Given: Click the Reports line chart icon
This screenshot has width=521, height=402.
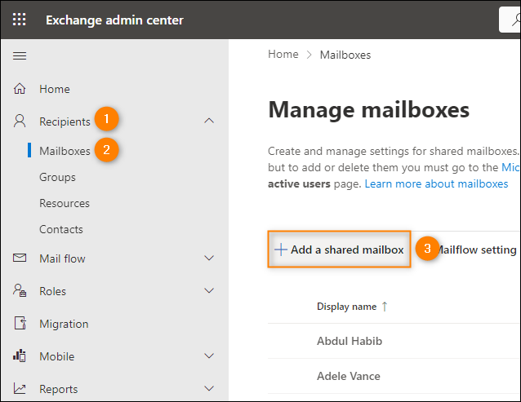Looking at the screenshot, I should pyautogui.click(x=20, y=388).
